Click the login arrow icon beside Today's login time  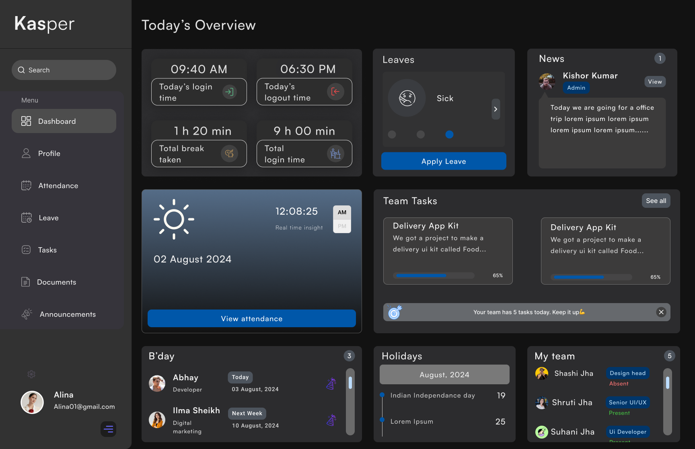point(229,92)
